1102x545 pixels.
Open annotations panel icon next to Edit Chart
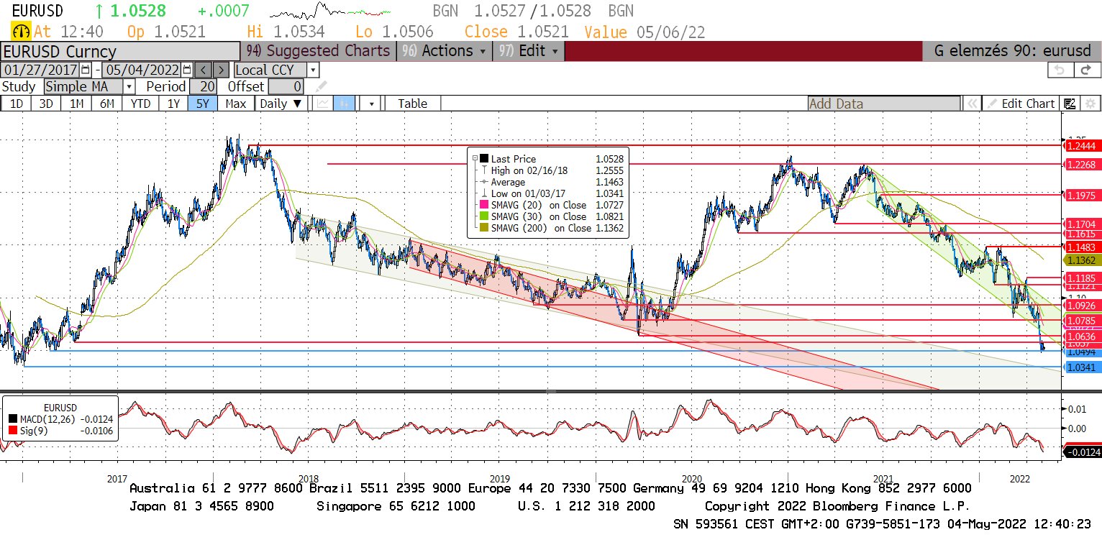(1070, 104)
